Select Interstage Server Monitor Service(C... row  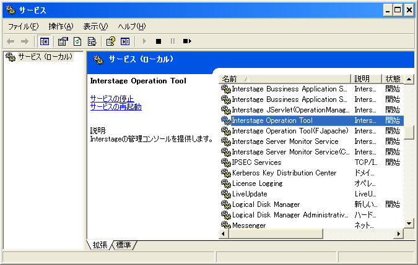click(312, 152)
